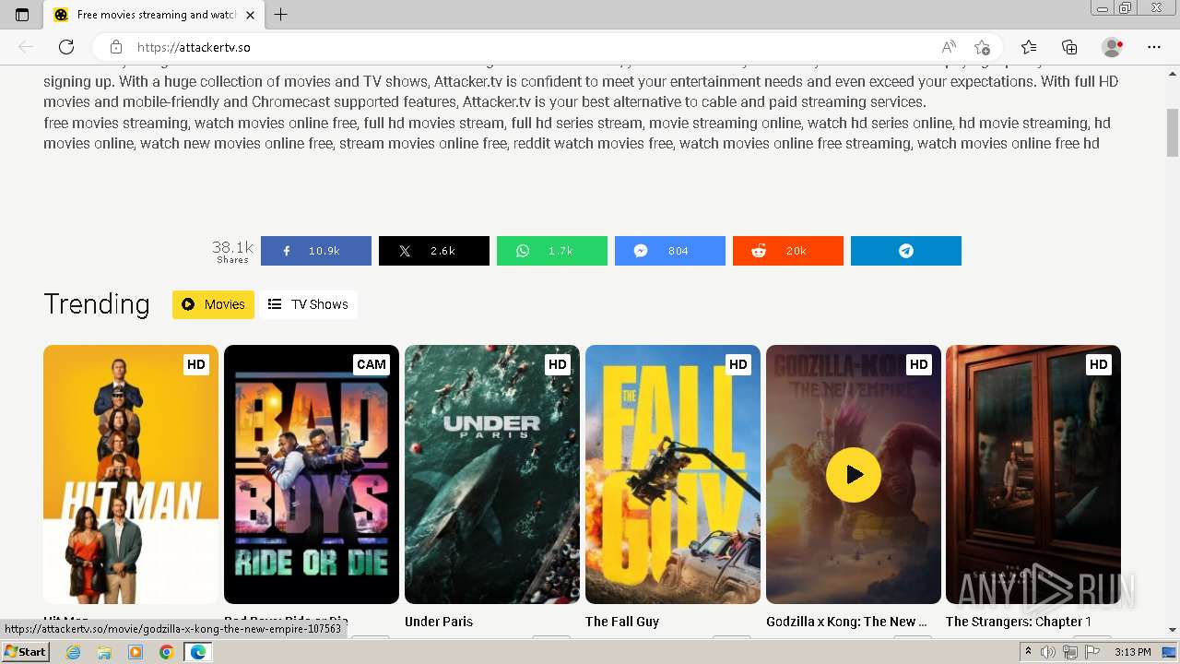Screen dimensions: 1180x664
Task: Open the Hit Man poster
Action: point(131,474)
